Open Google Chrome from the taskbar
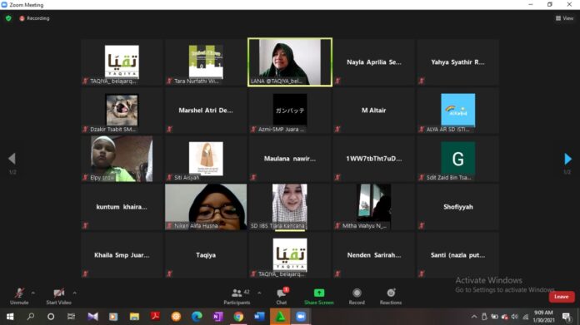Screen dimensions: 580x325 click(x=238, y=317)
